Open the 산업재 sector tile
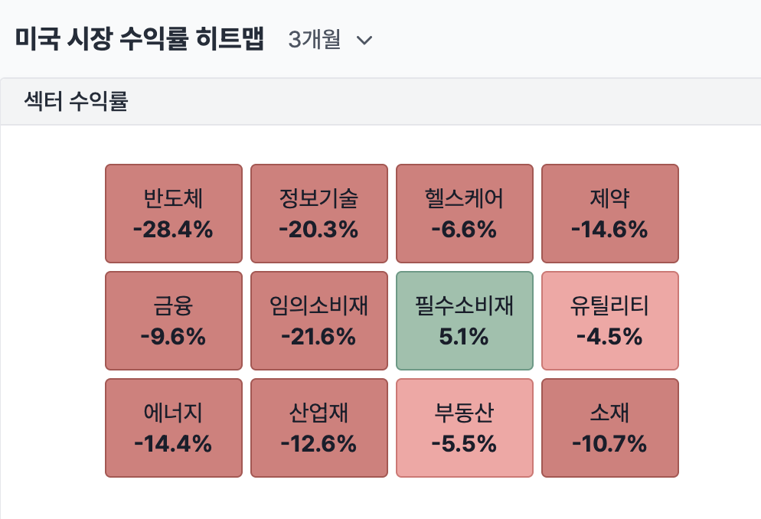The image size is (761, 519). (x=318, y=428)
